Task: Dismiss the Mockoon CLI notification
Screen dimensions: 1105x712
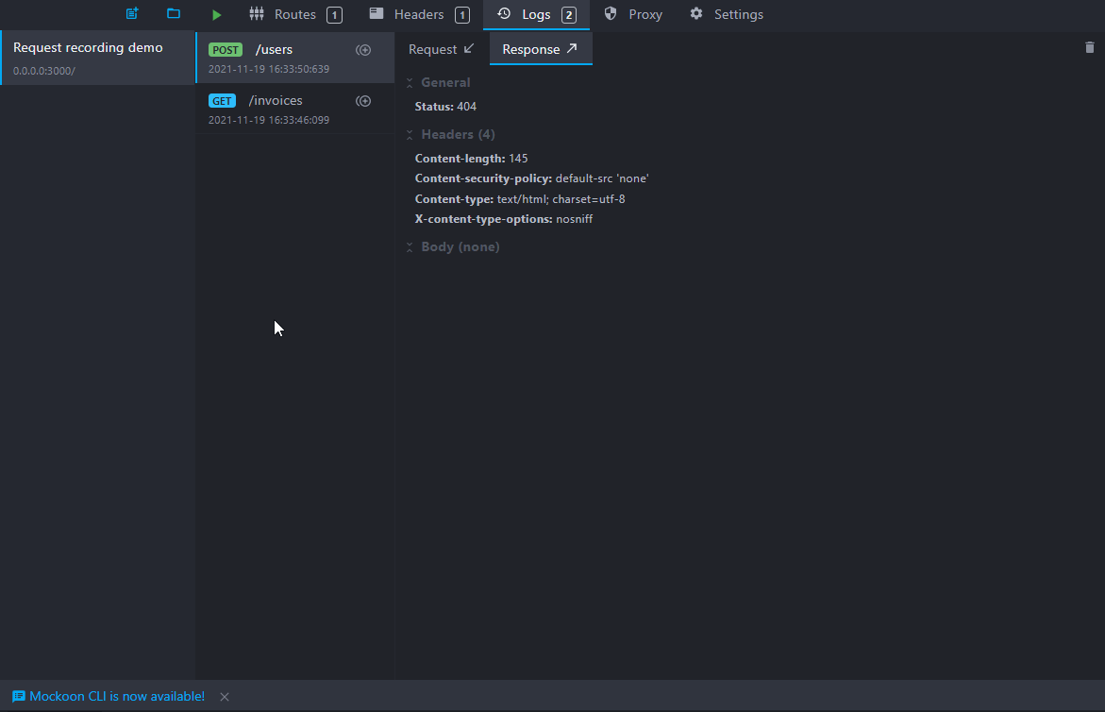Action: click(225, 697)
